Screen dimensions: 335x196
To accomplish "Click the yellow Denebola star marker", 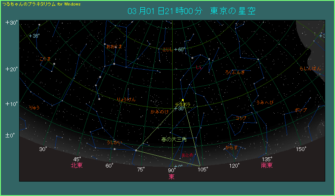I will (x=183, y=100).
